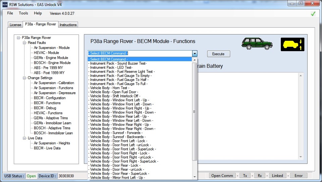This screenshot has height=182, width=322.
Task: Click the Open Comm status button
Action: (222, 176)
